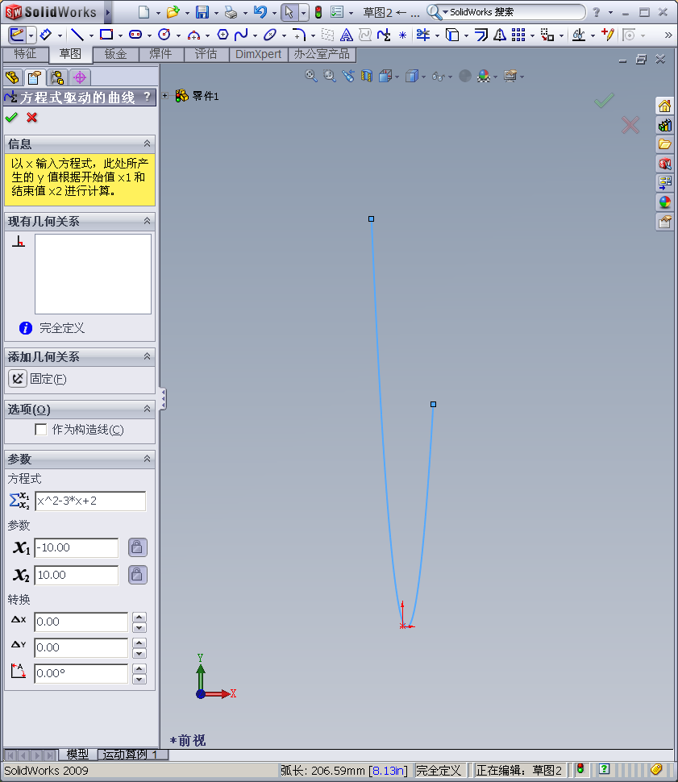Click the Rebuild traffic light icon
The width and height of the screenshot is (678, 782).
318,12
